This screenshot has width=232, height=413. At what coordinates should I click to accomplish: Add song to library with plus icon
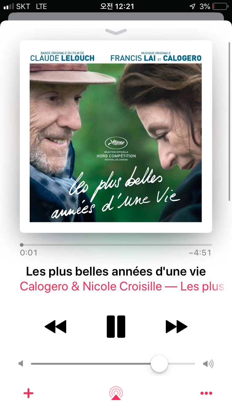point(28,393)
